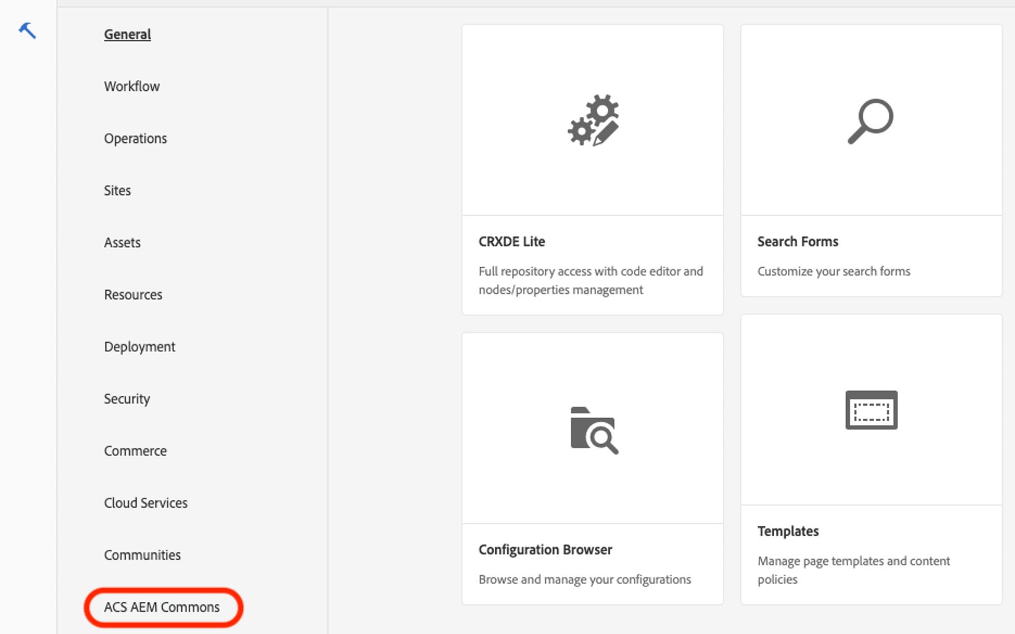
Task: Click the Configuration Browser folder-search icon
Action: click(594, 431)
